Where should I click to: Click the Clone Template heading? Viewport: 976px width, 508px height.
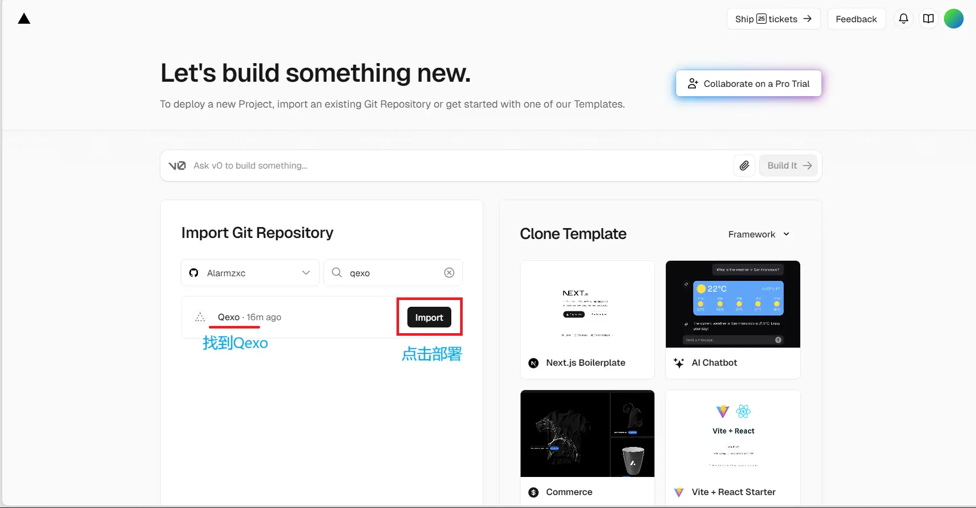coord(573,234)
